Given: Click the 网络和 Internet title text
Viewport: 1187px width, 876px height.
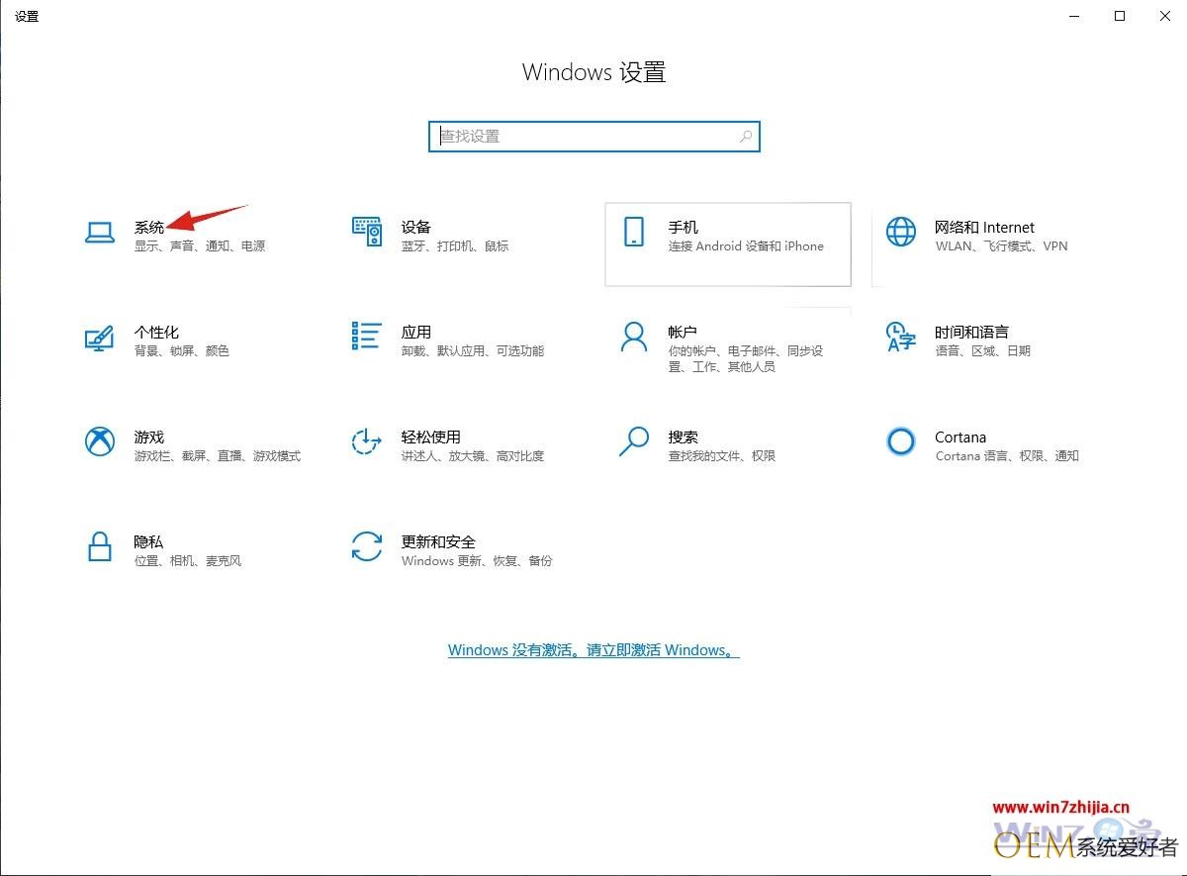Looking at the screenshot, I should (984, 227).
